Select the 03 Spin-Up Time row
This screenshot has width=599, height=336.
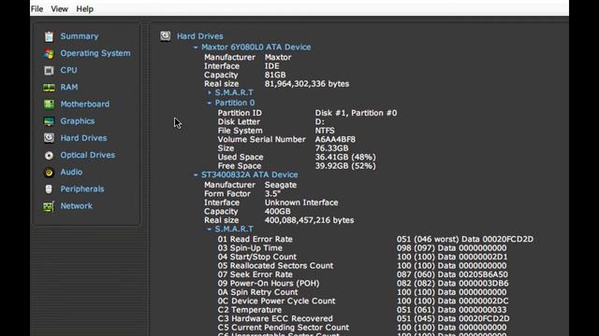pos(362,248)
